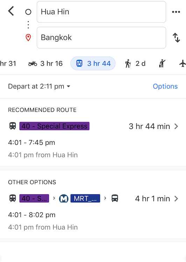Open the Depart at 2:11 pm dropdown

click(39, 86)
